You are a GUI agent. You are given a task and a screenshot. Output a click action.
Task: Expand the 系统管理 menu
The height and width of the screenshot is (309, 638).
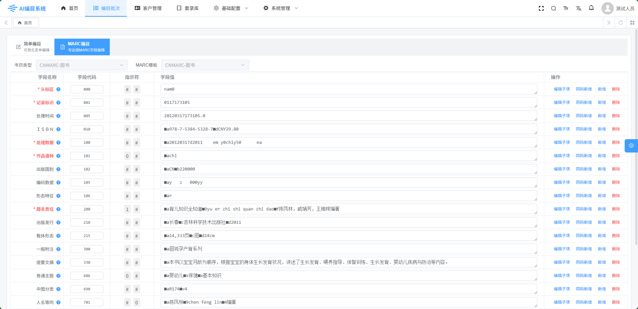[x=280, y=8]
